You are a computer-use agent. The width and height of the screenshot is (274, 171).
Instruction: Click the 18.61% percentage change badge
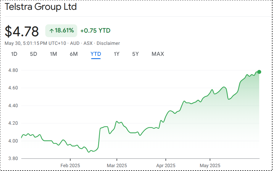(61, 31)
